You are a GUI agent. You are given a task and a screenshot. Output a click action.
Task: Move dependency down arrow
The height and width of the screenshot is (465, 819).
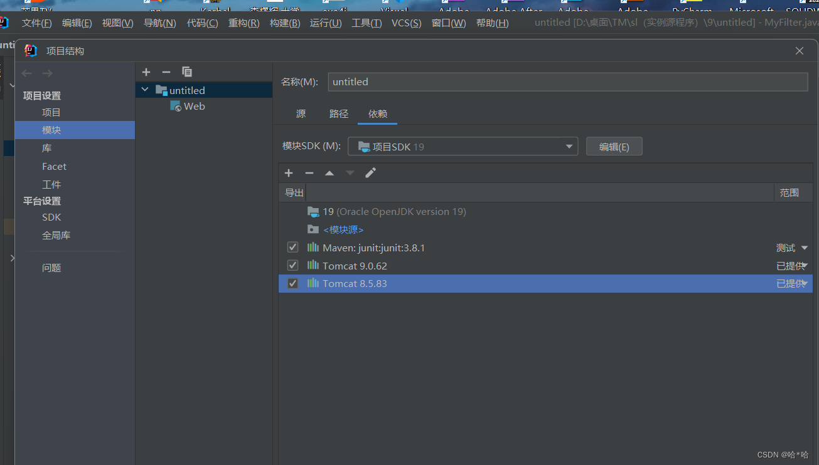point(350,173)
